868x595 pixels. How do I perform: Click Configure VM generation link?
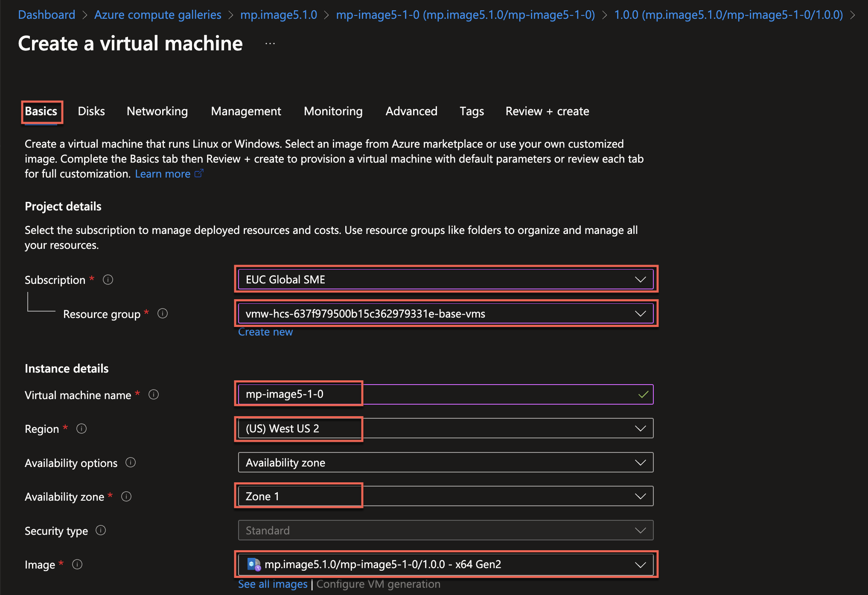378,584
